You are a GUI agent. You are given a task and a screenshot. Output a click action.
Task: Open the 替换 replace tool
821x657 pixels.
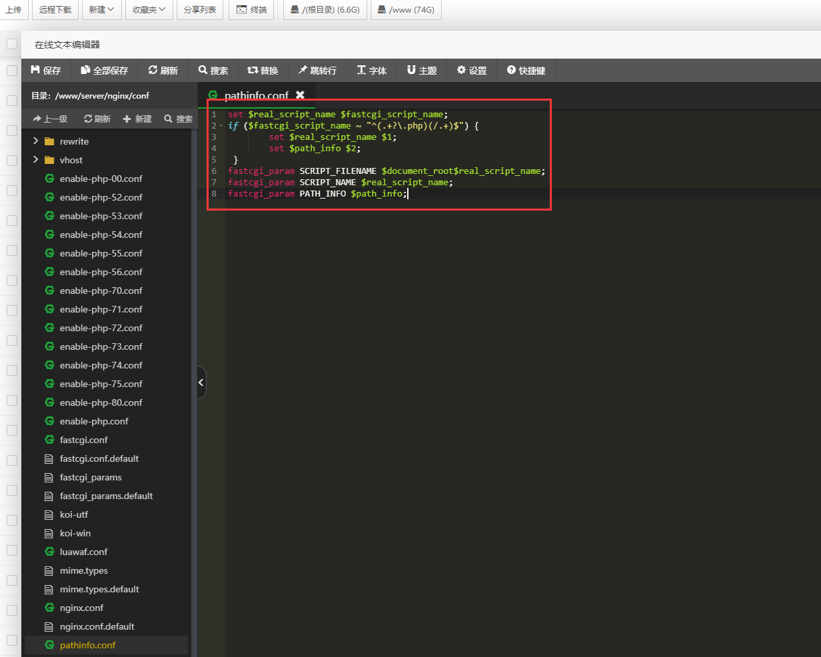click(x=263, y=71)
